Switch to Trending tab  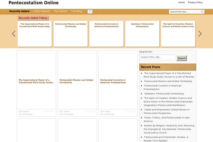coord(76,11)
